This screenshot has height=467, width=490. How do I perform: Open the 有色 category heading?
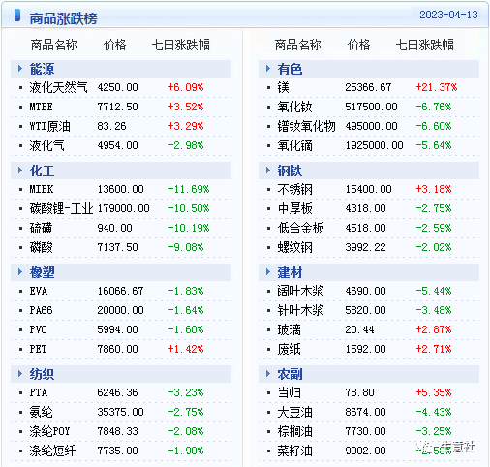[290, 69]
